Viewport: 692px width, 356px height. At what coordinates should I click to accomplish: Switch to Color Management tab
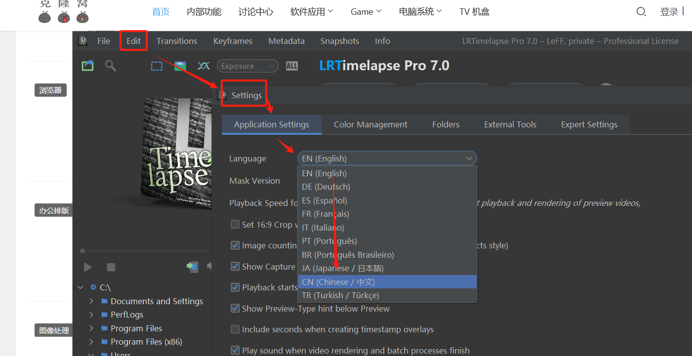[x=370, y=124]
